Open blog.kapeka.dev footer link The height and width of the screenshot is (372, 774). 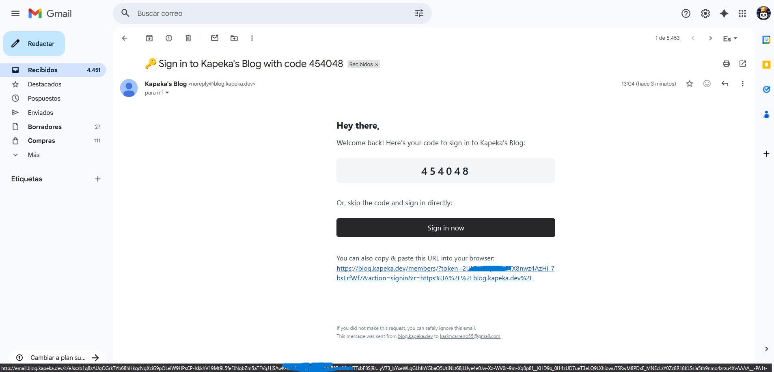[415, 336]
